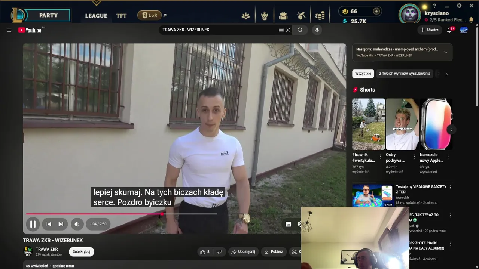Open options for the TAK TERAZ TO video
The width and height of the screenshot is (479, 269).
pyautogui.click(x=451, y=216)
